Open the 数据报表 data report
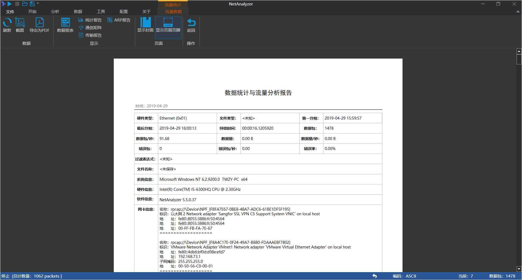The image size is (522, 280). (x=65, y=25)
